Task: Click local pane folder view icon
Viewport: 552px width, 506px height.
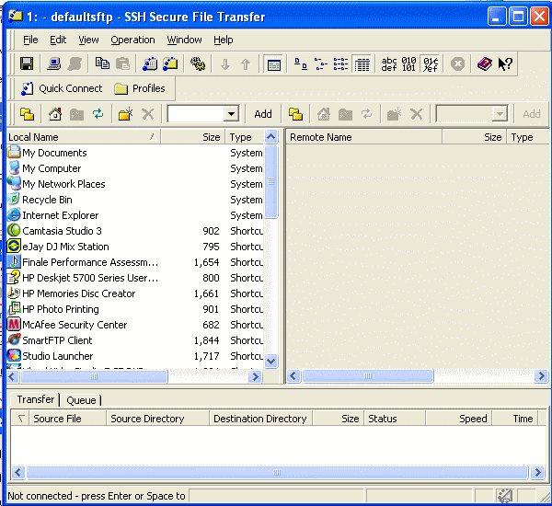Action: (x=27, y=114)
